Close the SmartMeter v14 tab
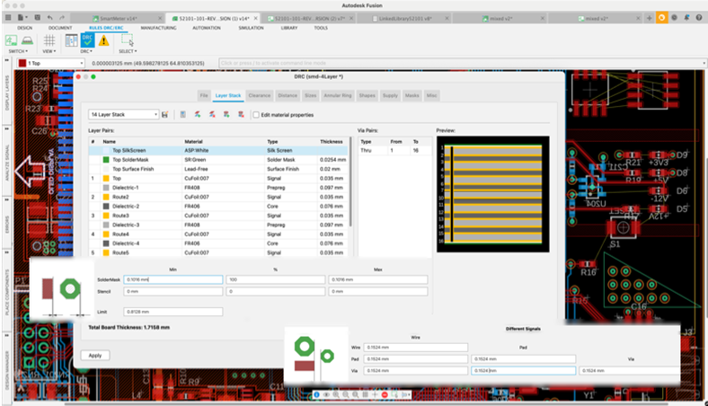708x406 pixels. 160,19
